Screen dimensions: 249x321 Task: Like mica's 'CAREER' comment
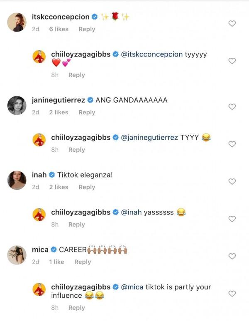[232, 257]
